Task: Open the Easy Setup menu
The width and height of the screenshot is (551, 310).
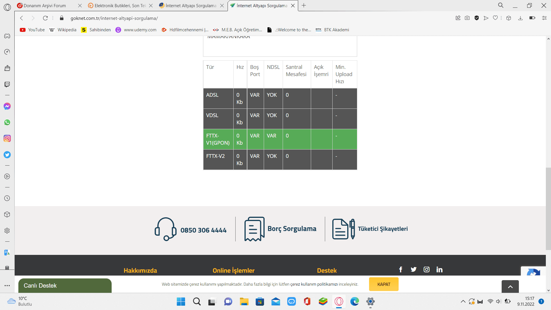Action: pyautogui.click(x=544, y=18)
